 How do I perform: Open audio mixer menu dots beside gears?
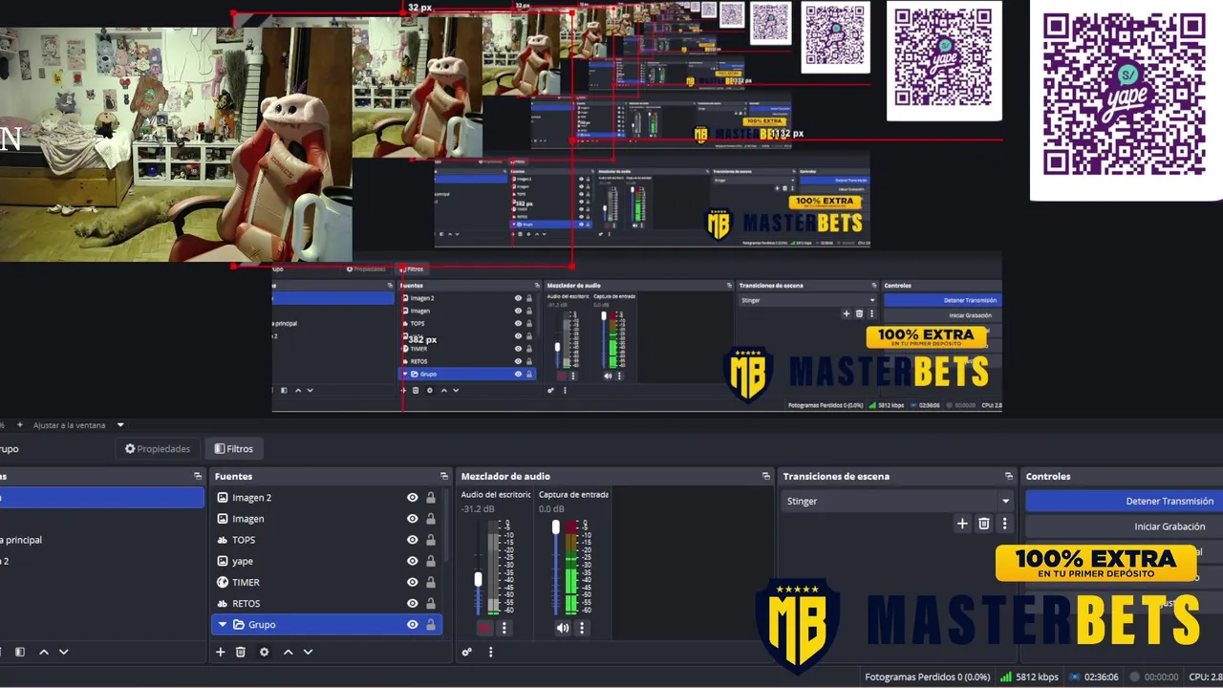pos(490,652)
